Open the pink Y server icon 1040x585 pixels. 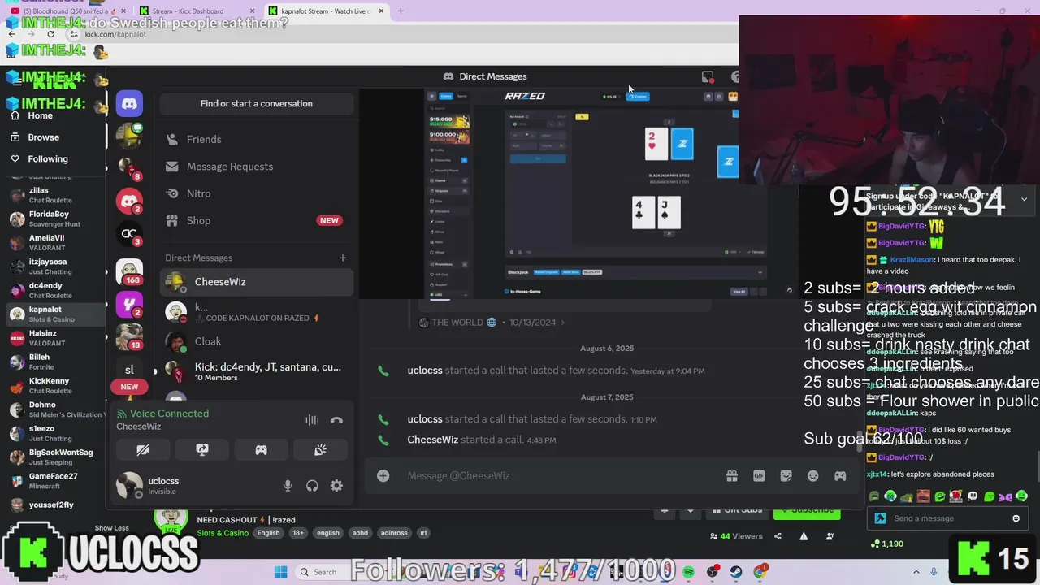coord(129,305)
